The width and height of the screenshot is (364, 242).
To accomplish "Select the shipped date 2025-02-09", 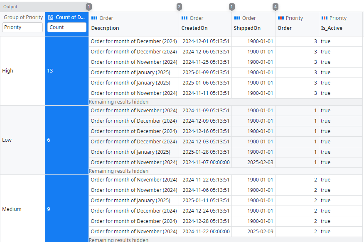I will [x=260, y=232].
